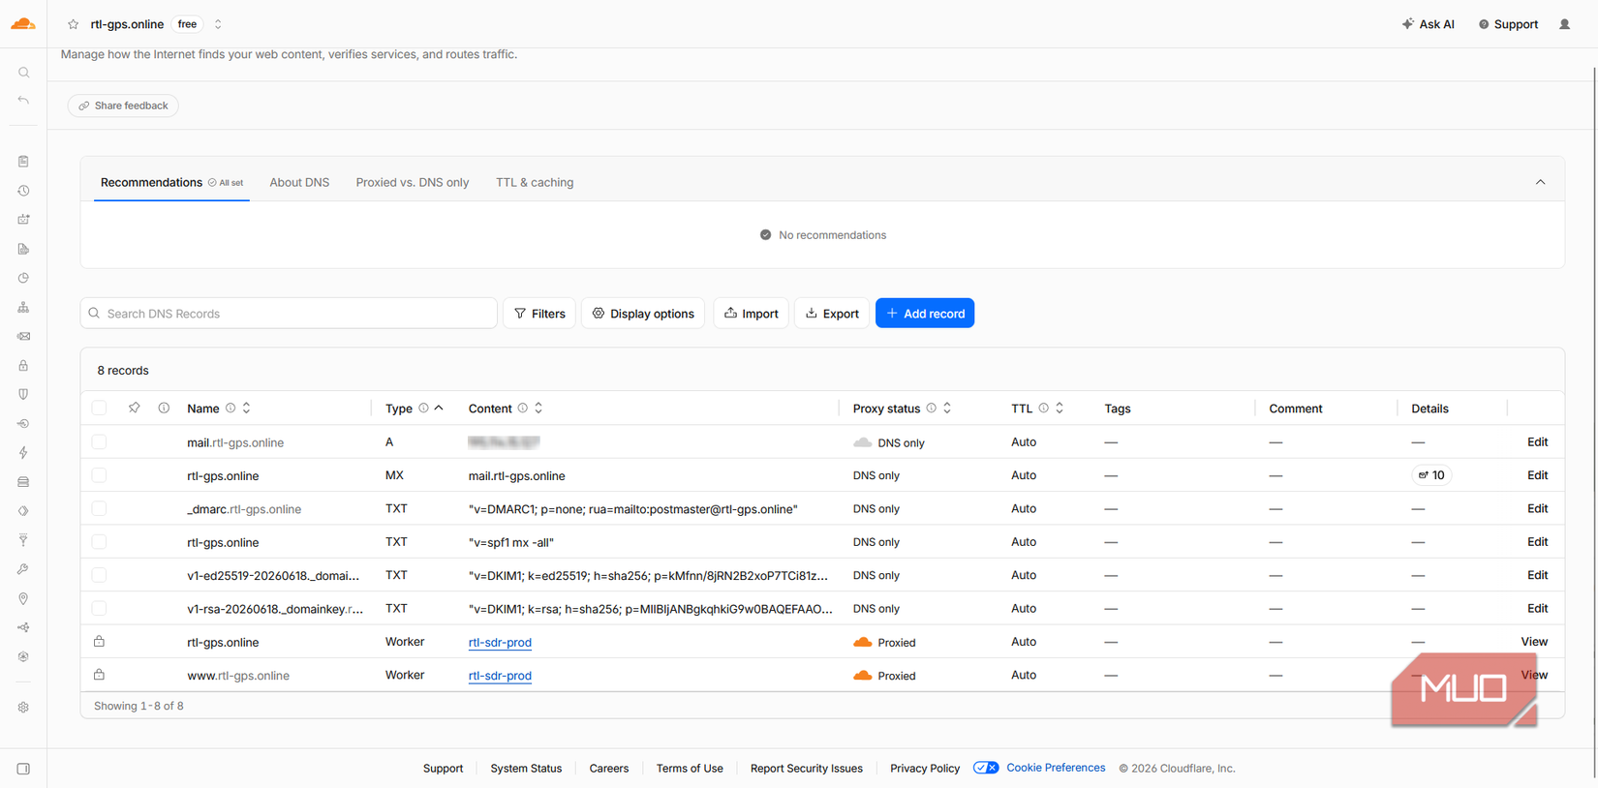Switch to TTL & caching tab
1598x788 pixels.
535,182
